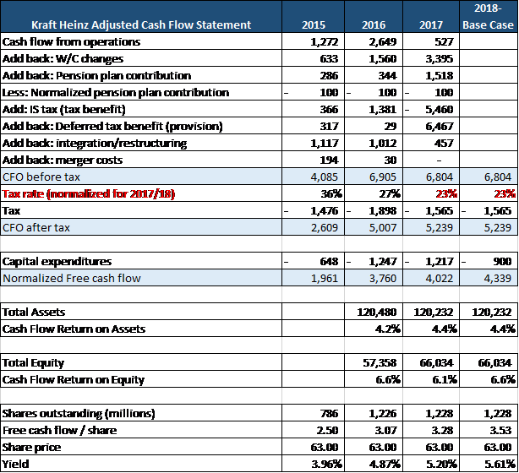This screenshot has height=473, width=519.
Task: Select the 1,476 tax value
Action: 324,210
